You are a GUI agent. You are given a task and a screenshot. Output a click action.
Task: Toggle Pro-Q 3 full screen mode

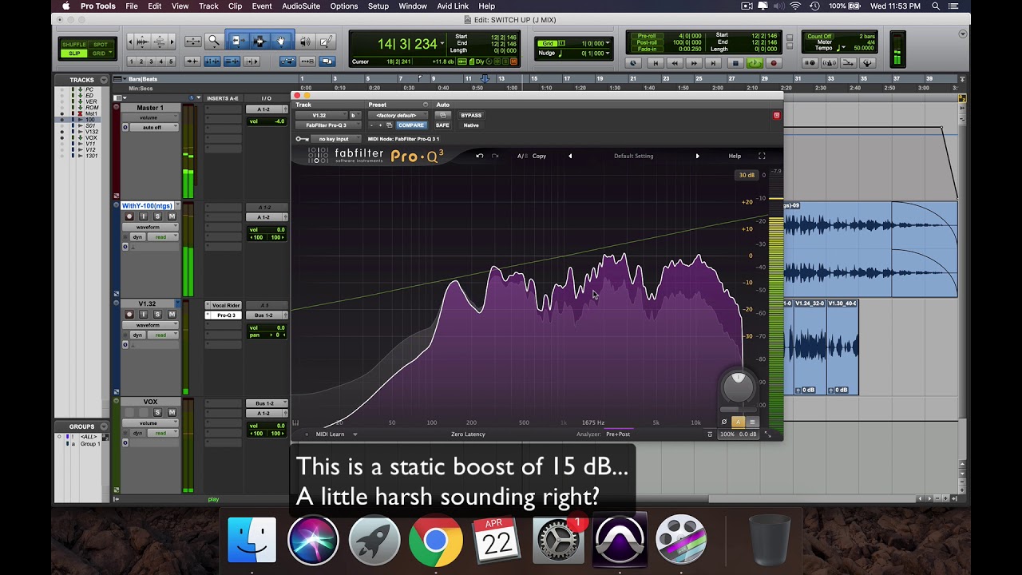762,156
